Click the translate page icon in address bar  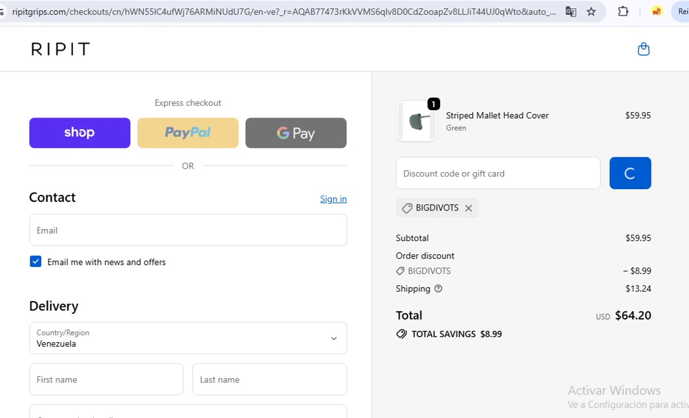coord(570,11)
